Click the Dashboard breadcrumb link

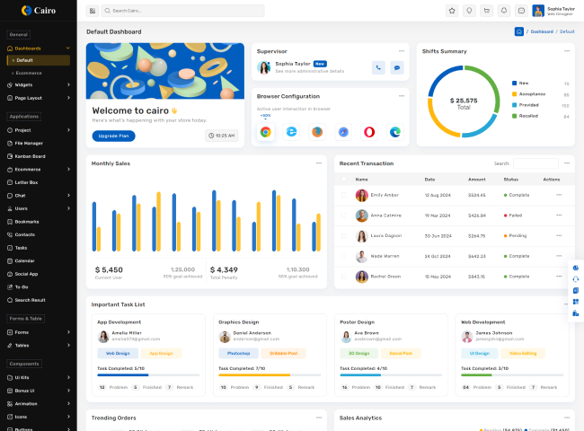click(x=542, y=31)
